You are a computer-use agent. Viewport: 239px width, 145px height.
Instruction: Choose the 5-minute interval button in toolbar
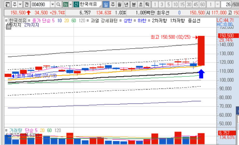tap(169, 5)
